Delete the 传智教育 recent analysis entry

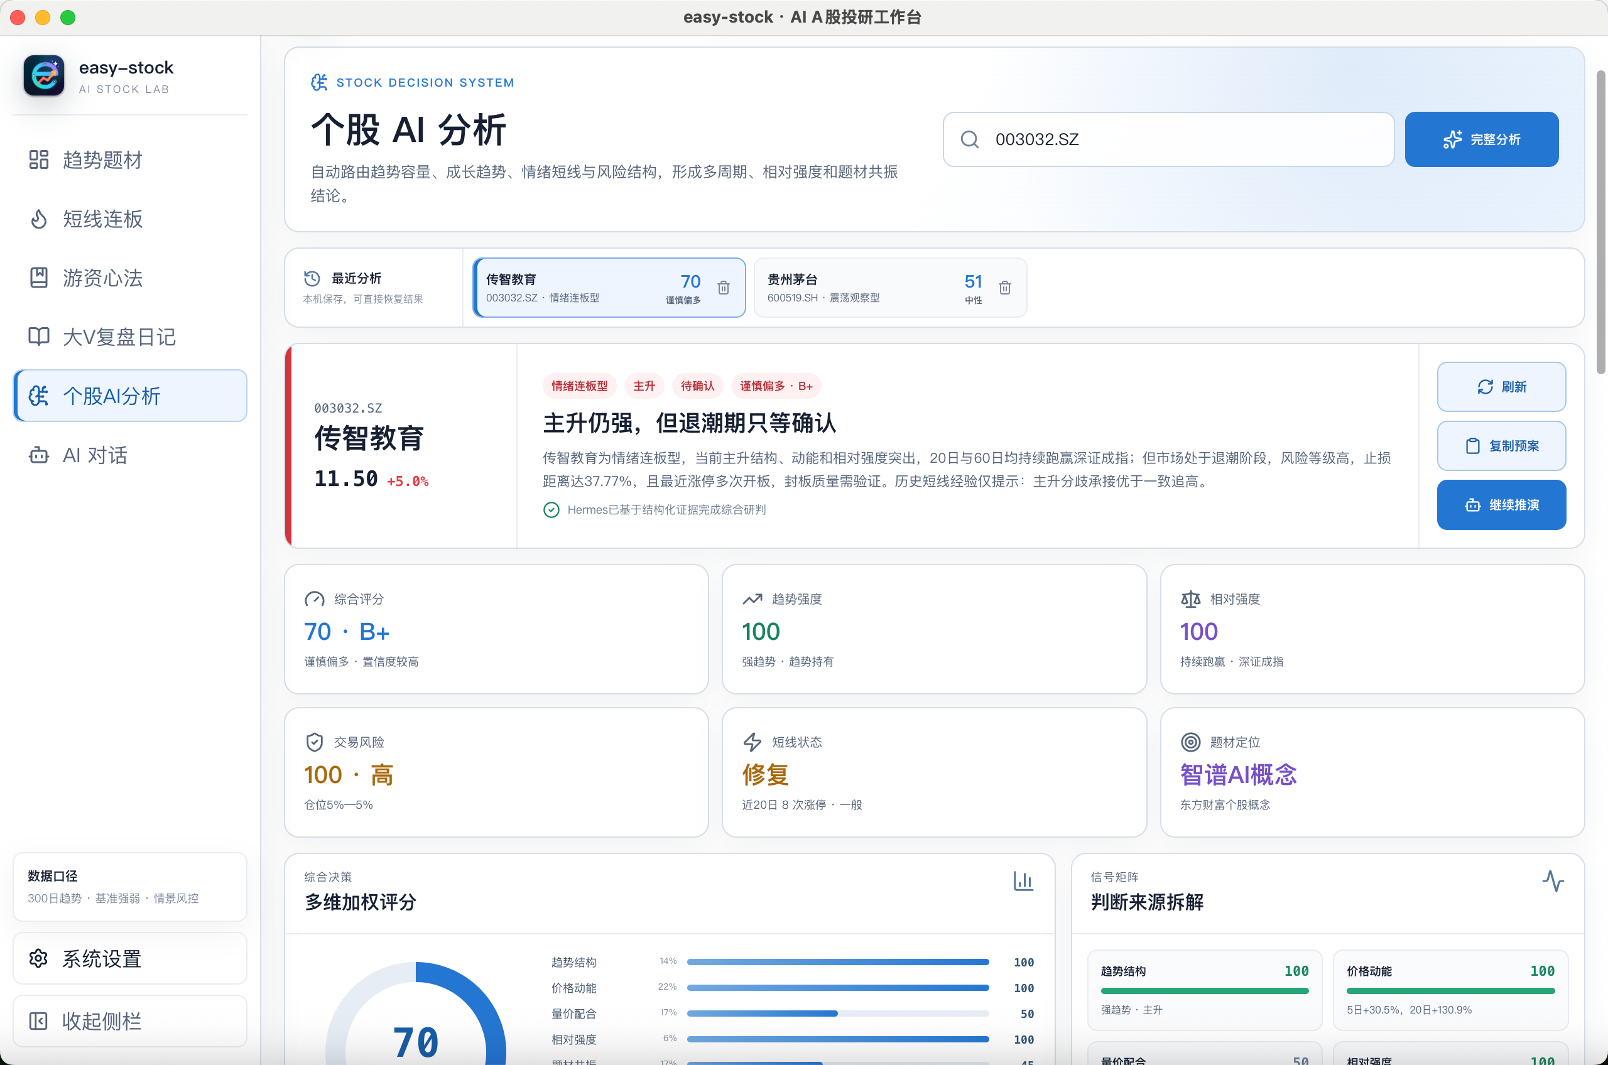[724, 288]
